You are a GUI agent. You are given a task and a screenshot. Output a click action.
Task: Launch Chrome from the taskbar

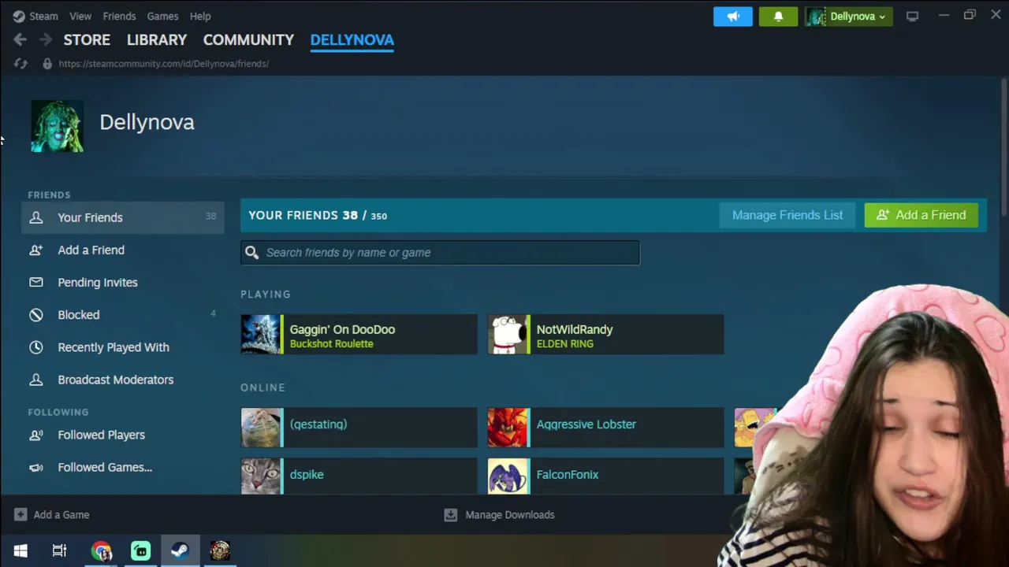pyautogui.click(x=101, y=550)
